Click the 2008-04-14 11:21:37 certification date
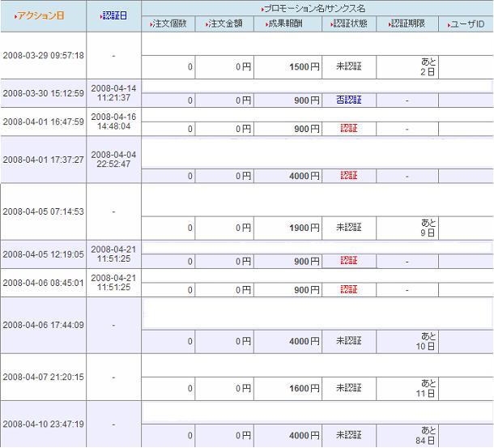This screenshot has width=494, height=448. [113, 93]
